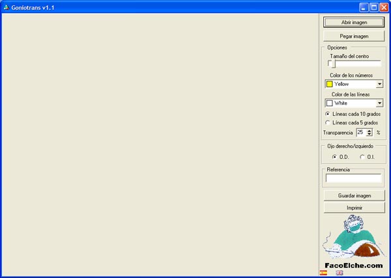Click the Referencia text field
Viewport: 391px width, 278px height.
coord(353,178)
